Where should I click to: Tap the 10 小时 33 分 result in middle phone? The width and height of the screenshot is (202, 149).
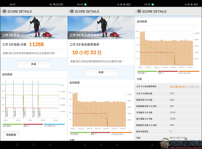pos(87,53)
